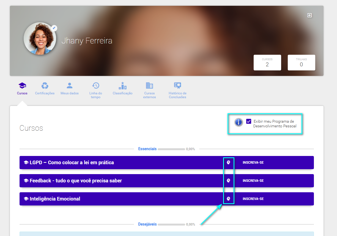Click the Essenciais section label
337x236 pixels.
click(x=147, y=149)
